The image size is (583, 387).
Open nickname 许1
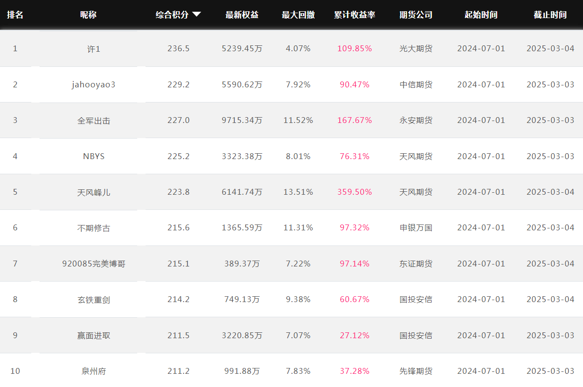pos(94,49)
